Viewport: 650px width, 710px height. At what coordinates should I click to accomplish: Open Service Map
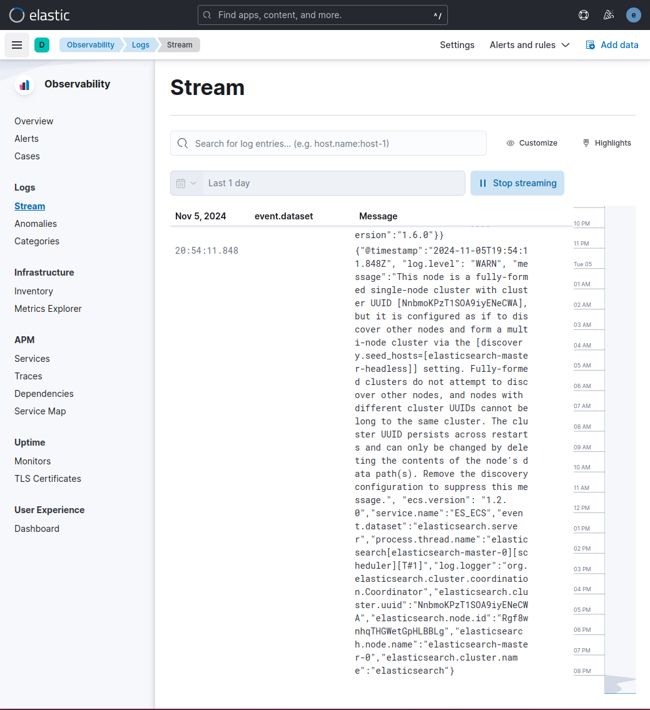point(40,411)
